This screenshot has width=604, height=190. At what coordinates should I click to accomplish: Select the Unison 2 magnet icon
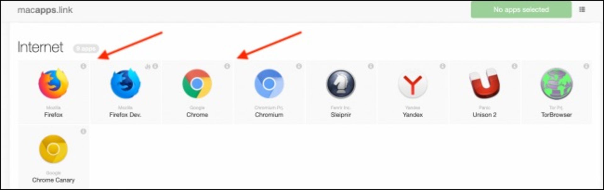tap(484, 84)
